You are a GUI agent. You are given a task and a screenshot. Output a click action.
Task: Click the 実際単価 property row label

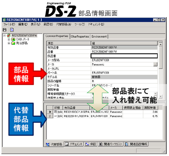tap(53, 90)
